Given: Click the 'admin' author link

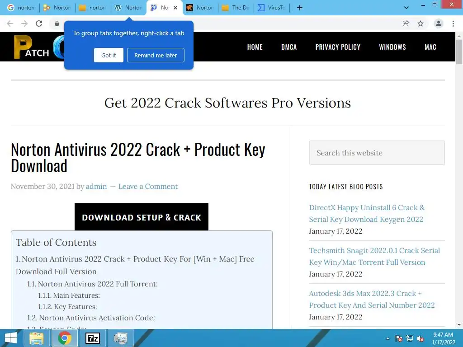Looking at the screenshot, I should [96, 187].
